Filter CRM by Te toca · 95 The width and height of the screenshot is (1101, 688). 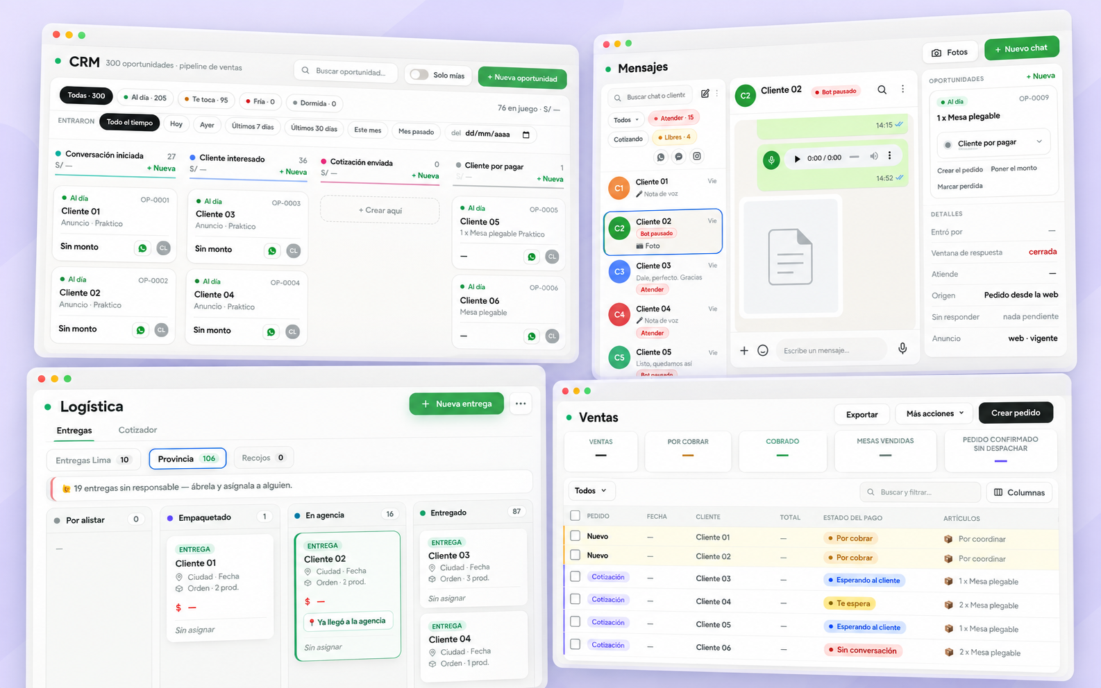(206, 100)
